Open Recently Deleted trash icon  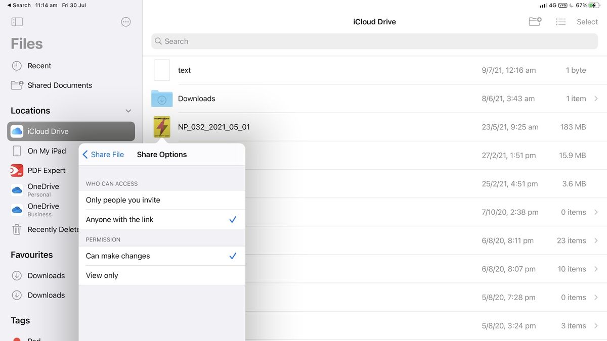coord(18,229)
